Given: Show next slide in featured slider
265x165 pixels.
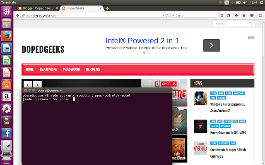Looking at the screenshot, I should 37,85.
